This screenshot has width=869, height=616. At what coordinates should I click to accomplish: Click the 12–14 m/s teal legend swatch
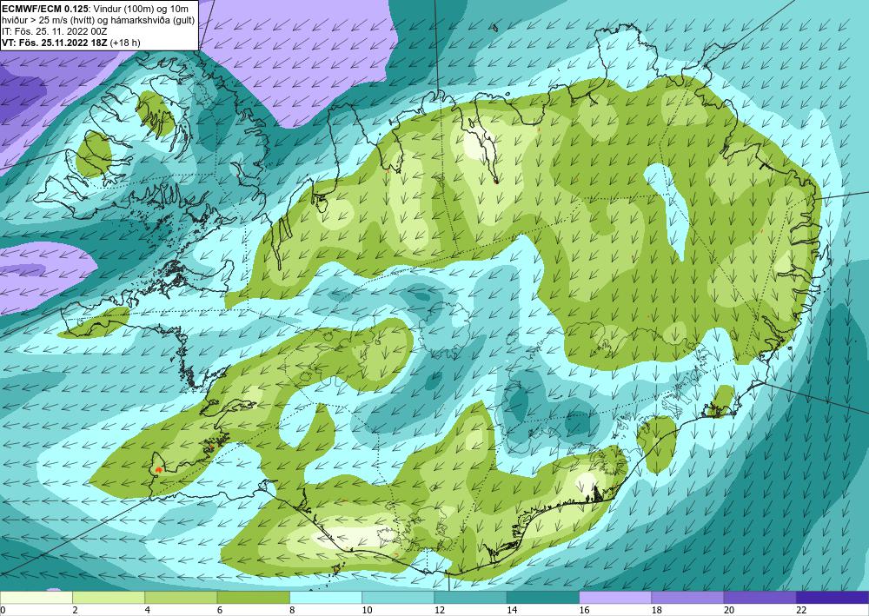pos(470,598)
